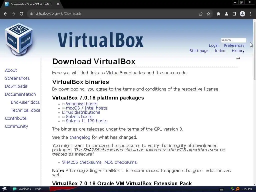
Task: Open the Index link
Action: 220,51
